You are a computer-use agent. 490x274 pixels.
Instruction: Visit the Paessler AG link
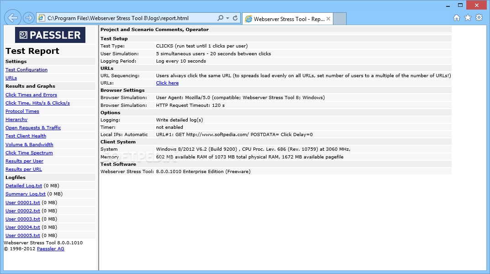[x=51, y=249]
